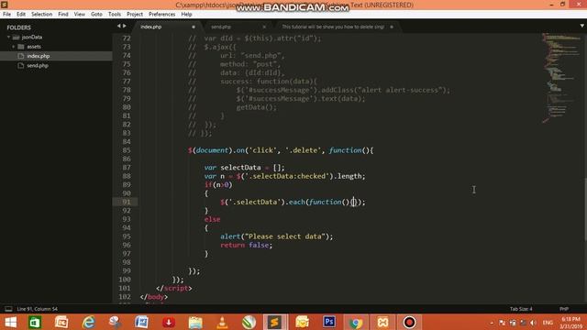Viewport: 587px width, 330px height.
Task: Open index.php from the sidebar
Action: pyautogui.click(x=39, y=56)
